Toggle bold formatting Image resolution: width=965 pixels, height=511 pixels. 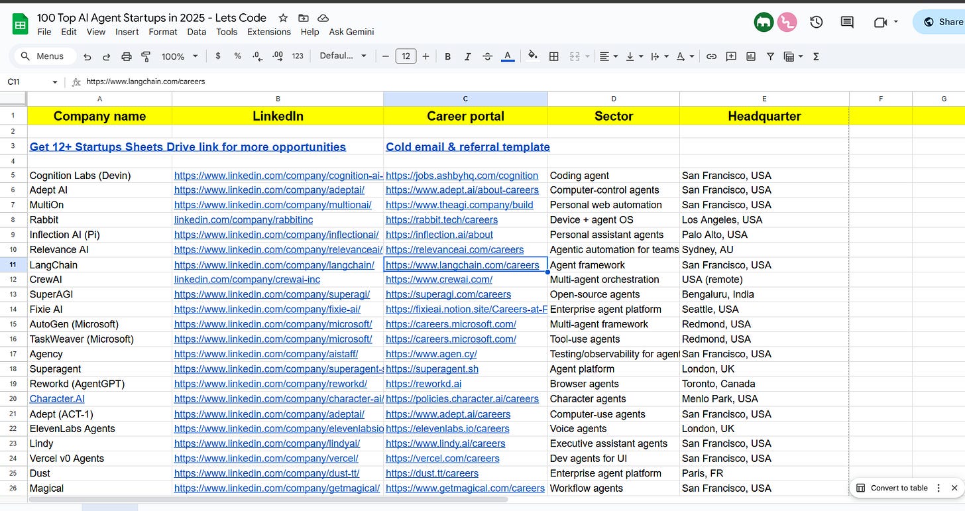448,56
